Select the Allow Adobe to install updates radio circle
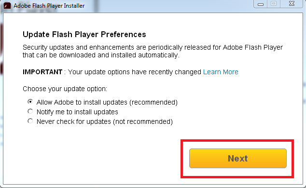The width and height of the screenshot is (306, 188). pos(30,102)
